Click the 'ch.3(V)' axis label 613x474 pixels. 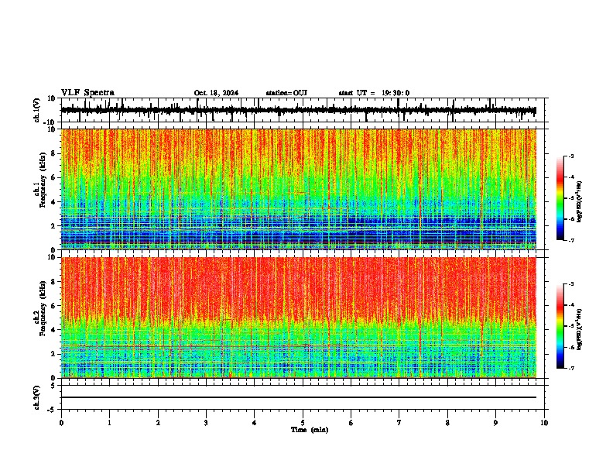(37, 397)
